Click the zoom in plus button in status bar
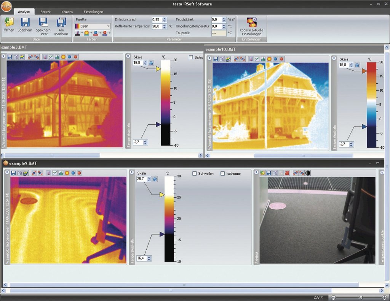The image size is (390, 301). [x=384, y=297]
